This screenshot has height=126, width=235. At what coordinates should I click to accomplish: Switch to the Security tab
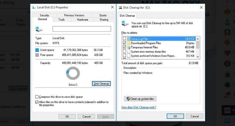[44, 15]
